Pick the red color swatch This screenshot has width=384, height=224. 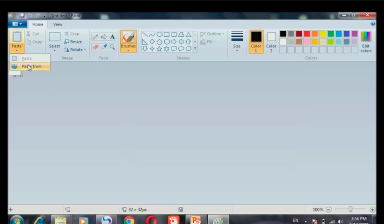[x=307, y=34]
